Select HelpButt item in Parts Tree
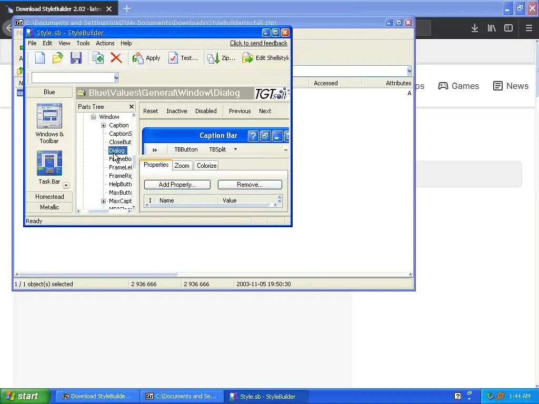Screen dimensions: 539x404 [120, 184]
